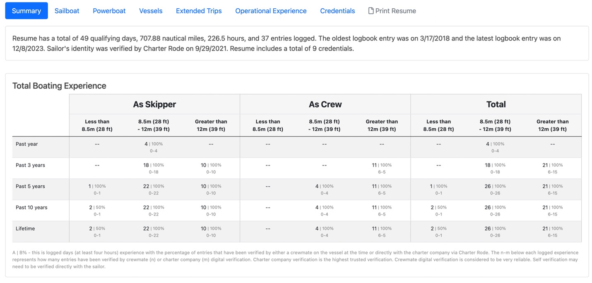
Task: Click Lifetime Total '21 | 100%' cell
Action: coord(552,231)
